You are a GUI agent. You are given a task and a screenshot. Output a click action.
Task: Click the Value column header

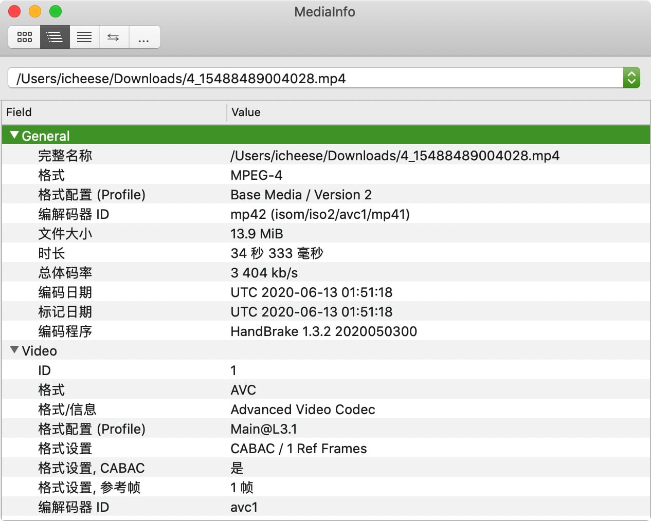tap(437, 112)
